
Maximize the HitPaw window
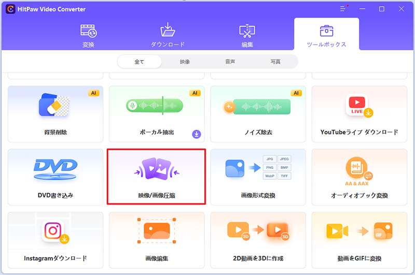[382, 9]
